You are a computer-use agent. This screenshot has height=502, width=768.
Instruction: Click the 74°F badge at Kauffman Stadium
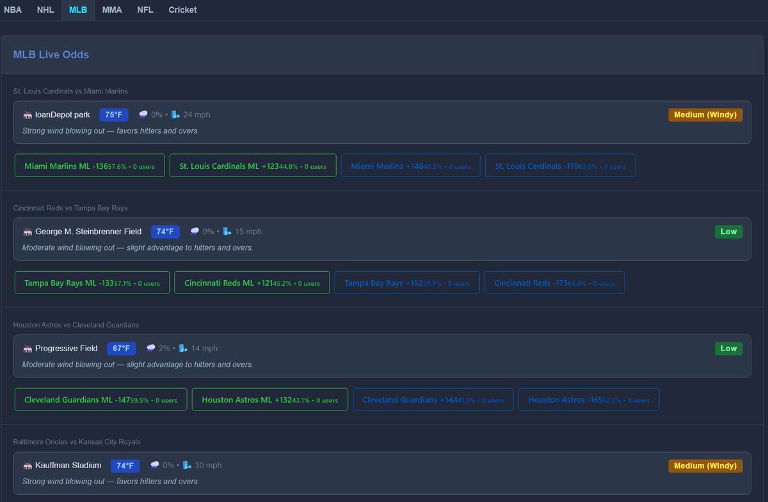[125, 466]
